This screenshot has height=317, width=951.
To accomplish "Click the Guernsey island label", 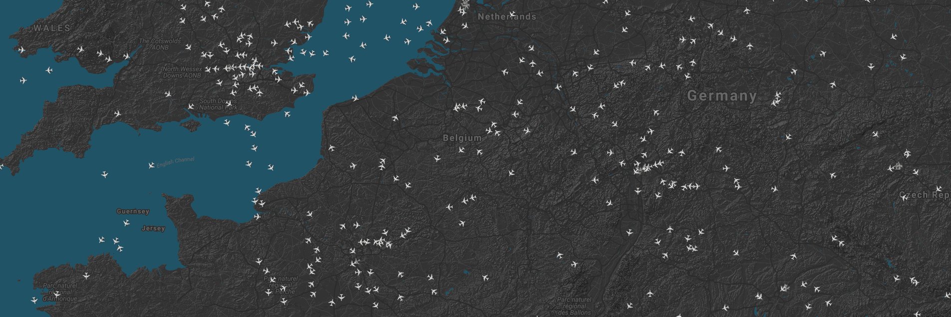I will [133, 211].
